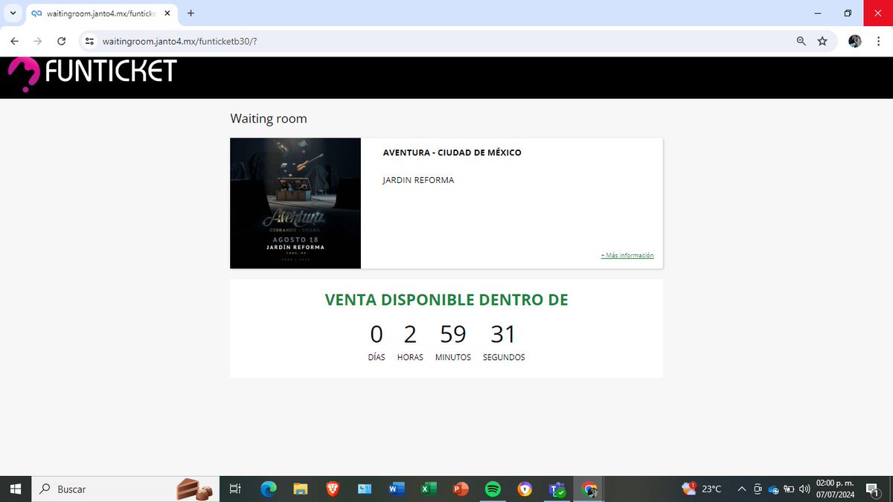Viewport: 893px width, 502px height.
Task: Open the Windows Start menu
Action: [x=15, y=489]
